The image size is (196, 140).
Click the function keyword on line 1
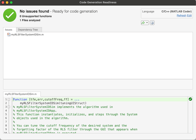pos(20,99)
